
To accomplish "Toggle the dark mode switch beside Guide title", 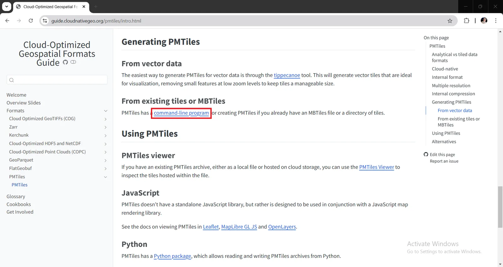I will click(x=73, y=62).
